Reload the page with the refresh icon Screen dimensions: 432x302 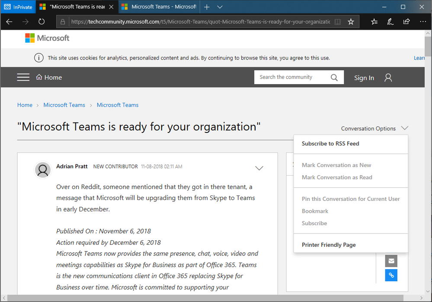tap(42, 22)
